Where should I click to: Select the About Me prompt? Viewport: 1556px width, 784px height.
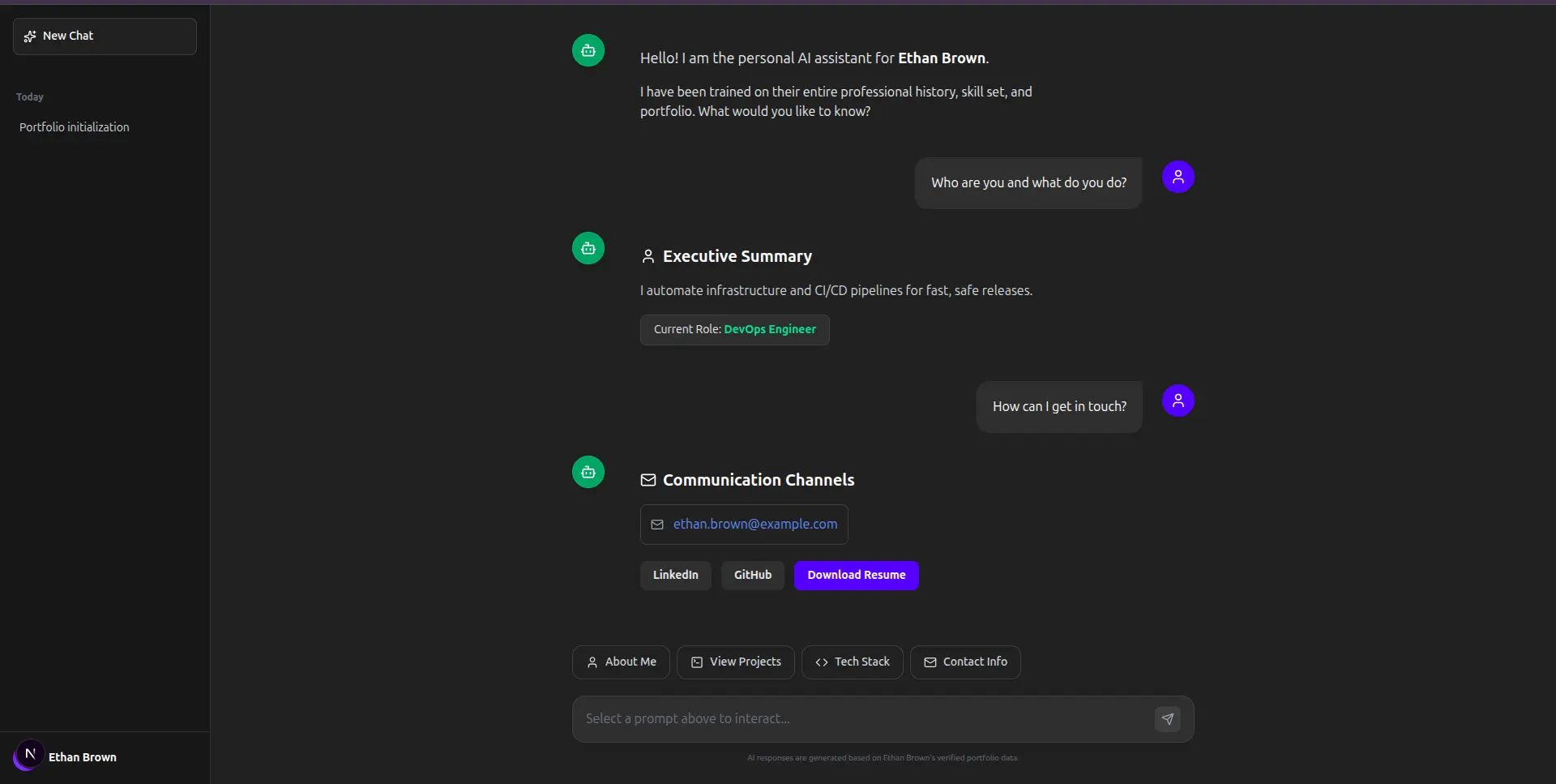(x=621, y=662)
